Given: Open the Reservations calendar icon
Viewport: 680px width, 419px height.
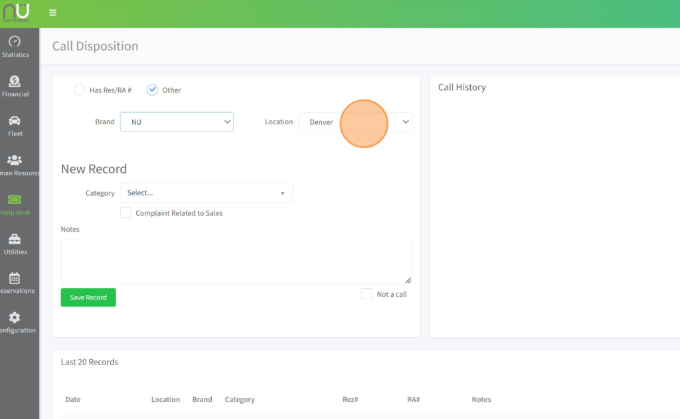Looking at the screenshot, I should [x=15, y=278].
